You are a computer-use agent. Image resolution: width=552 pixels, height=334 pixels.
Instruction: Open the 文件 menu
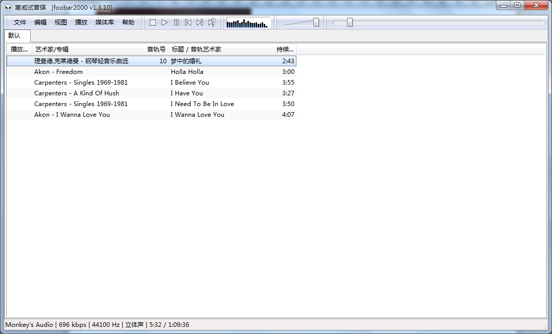coord(20,22)
